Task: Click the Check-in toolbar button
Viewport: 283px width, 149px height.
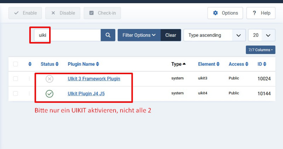Action: [102, 13]
